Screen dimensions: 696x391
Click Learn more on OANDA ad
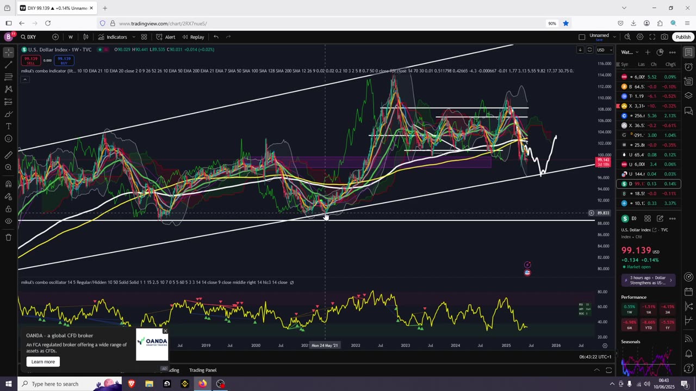pyautogui.click(x=43, y=362)
